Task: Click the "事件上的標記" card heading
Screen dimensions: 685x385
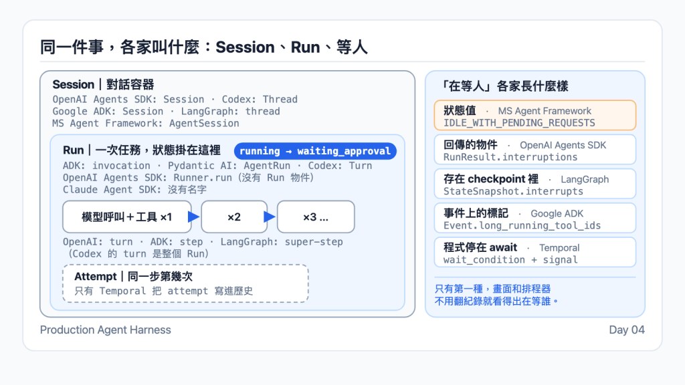Action: tap(476, 213)
